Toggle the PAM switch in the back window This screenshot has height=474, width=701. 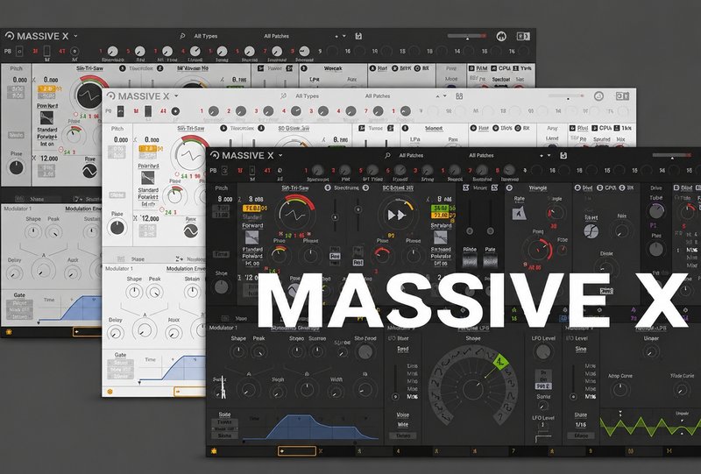(471, 68)
